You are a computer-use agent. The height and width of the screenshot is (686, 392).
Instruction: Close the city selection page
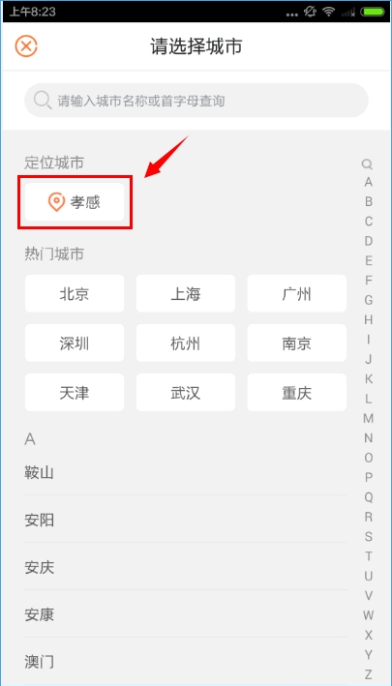click(26, 45)
